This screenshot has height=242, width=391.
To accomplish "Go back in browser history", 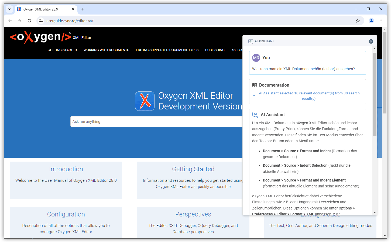I will pos(10,21).
